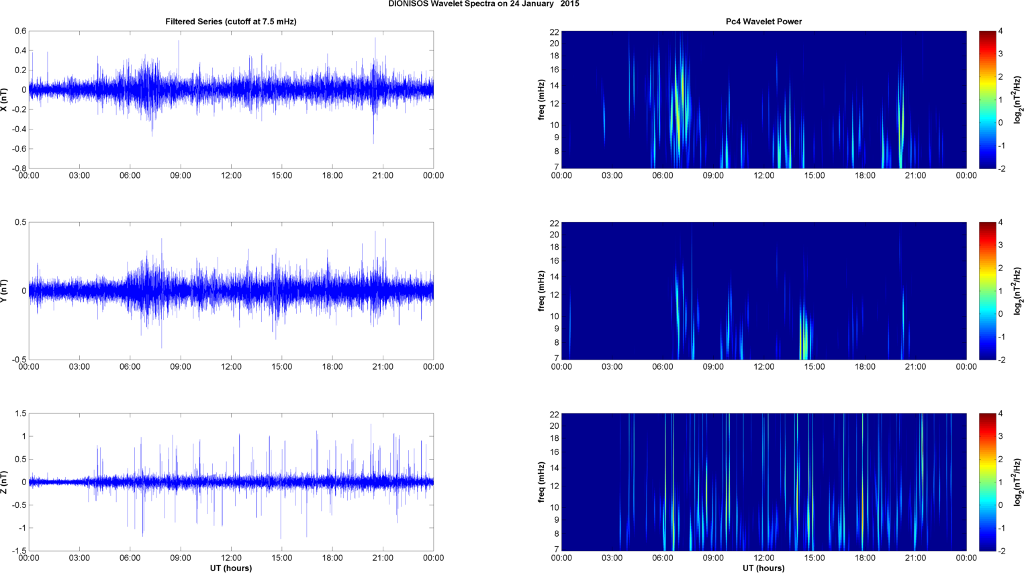Viewport: 1024px width, 573px height.
Task: Click the colorbar beside the Z wavelet spectrum
Action: (x=987, y=482)
